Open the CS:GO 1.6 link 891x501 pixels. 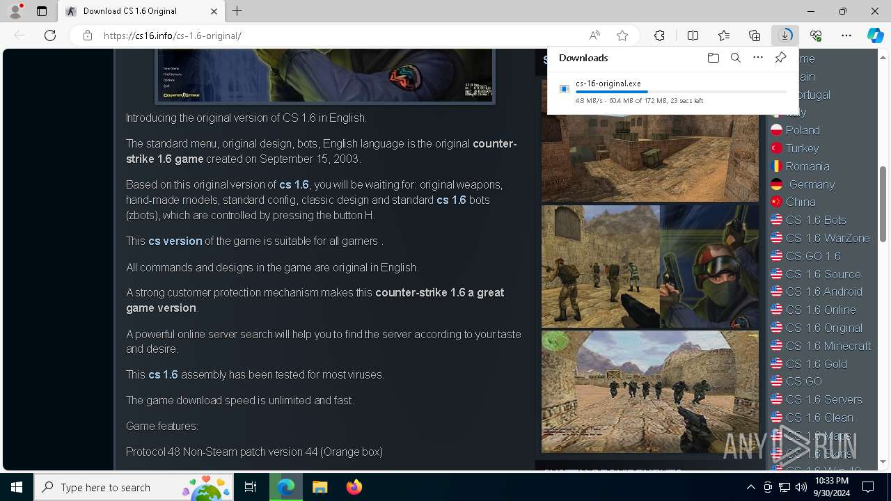coord(813,256)
